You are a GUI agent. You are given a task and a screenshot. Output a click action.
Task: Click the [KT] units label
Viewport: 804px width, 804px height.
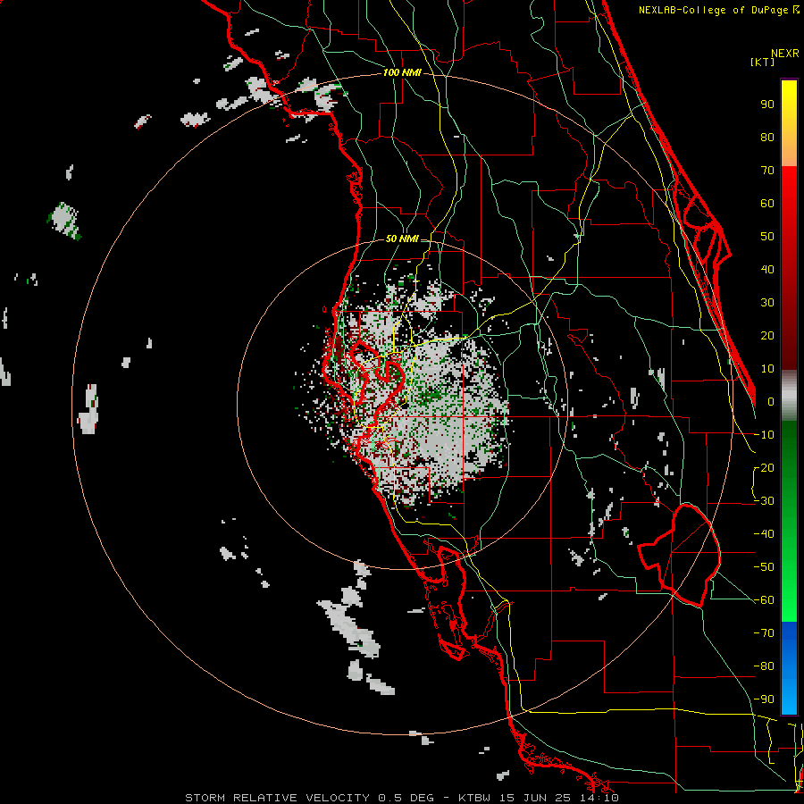pos(762,62)
